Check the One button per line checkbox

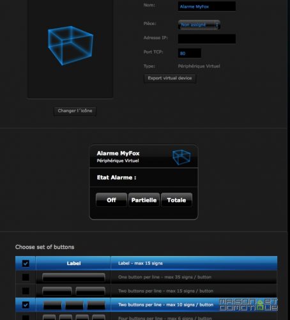coord(26,277)
